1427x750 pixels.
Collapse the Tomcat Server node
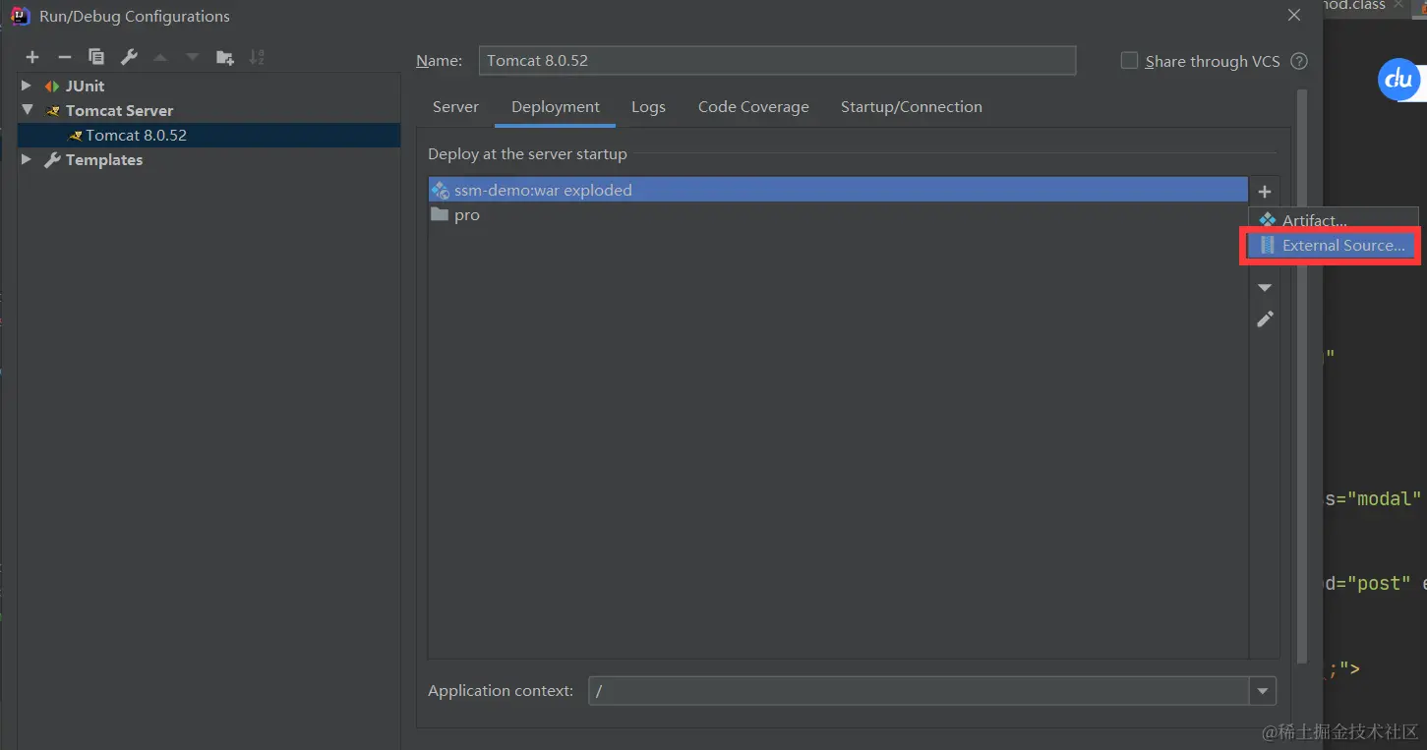27,110
